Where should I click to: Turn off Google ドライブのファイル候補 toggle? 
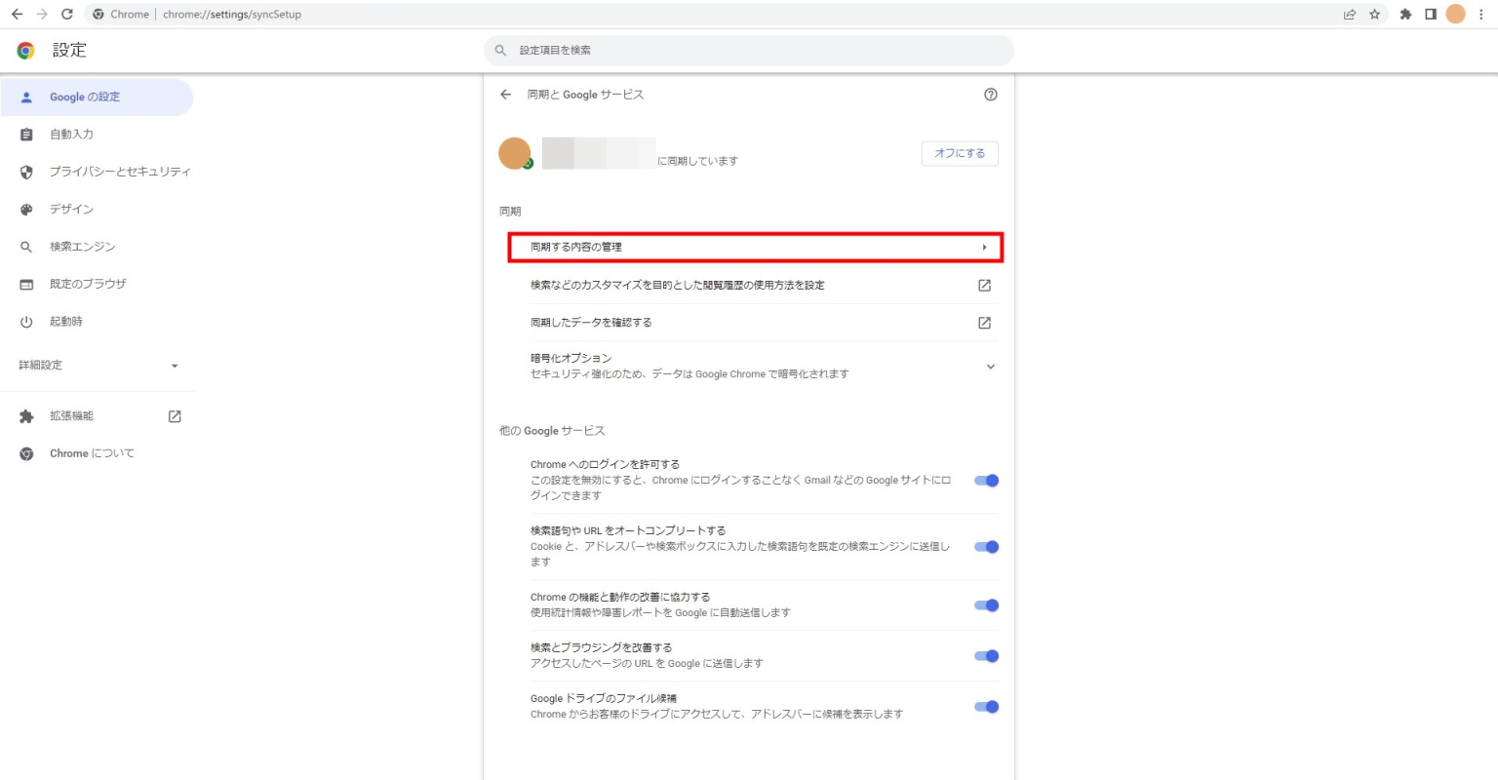click(x=987, y=707)
